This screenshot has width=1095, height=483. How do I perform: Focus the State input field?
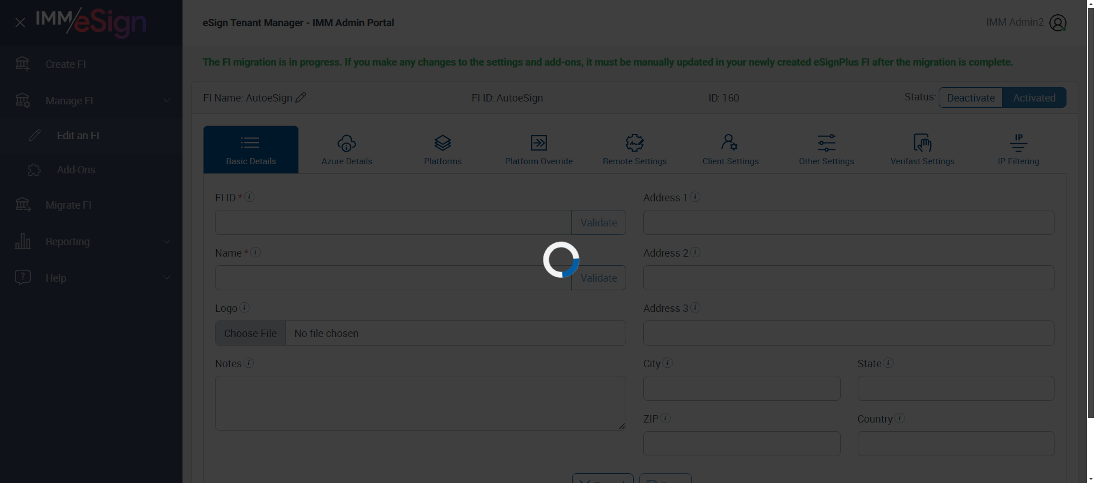click(956, 388)
